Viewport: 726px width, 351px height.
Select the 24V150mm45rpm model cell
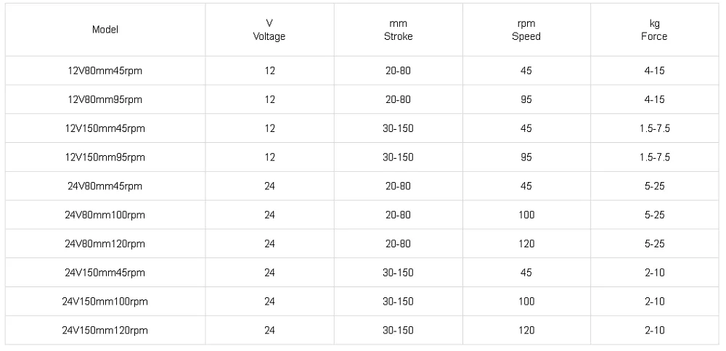(105, 273)
